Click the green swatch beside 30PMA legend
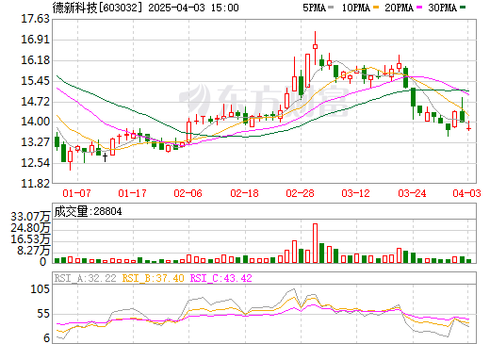This screenshot has height=344, width=490. tap(463, 8)
